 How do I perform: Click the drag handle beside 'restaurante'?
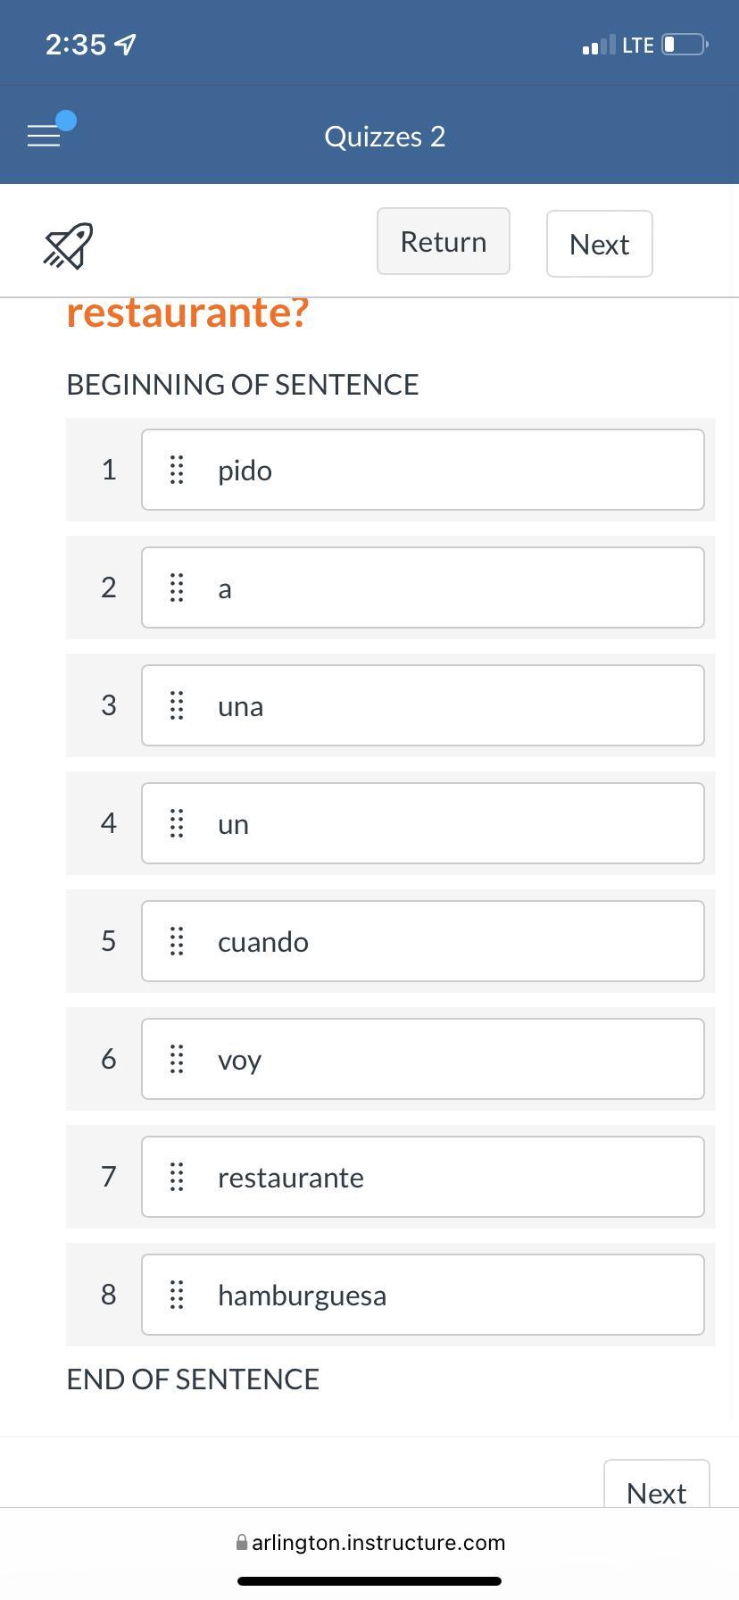(x=177, y=1177)
